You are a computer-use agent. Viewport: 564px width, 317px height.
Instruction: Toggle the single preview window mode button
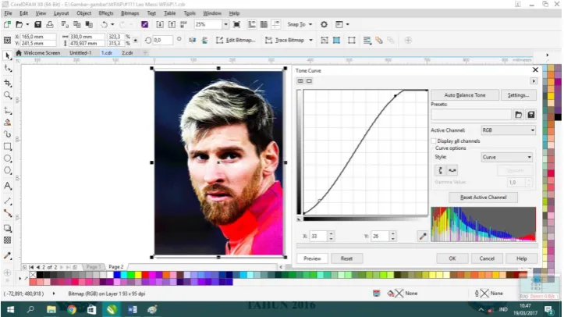point(309,81)
